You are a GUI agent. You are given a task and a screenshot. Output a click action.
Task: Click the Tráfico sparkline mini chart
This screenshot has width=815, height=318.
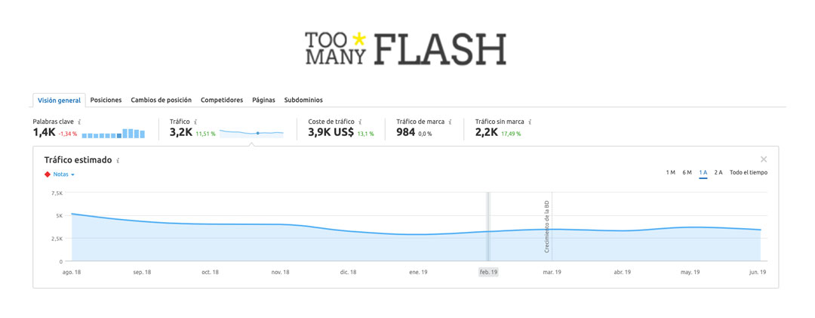point(251,133)
